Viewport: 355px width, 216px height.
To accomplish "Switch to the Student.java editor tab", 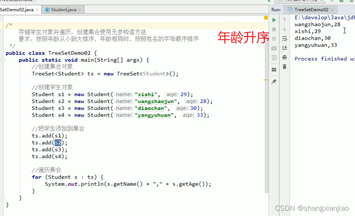I will [x=63, y=10].
